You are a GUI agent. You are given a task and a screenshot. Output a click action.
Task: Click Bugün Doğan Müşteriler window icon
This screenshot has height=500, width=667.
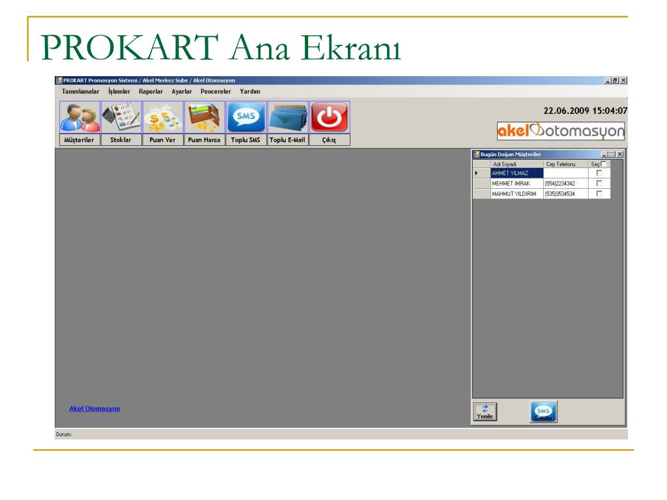476,154
